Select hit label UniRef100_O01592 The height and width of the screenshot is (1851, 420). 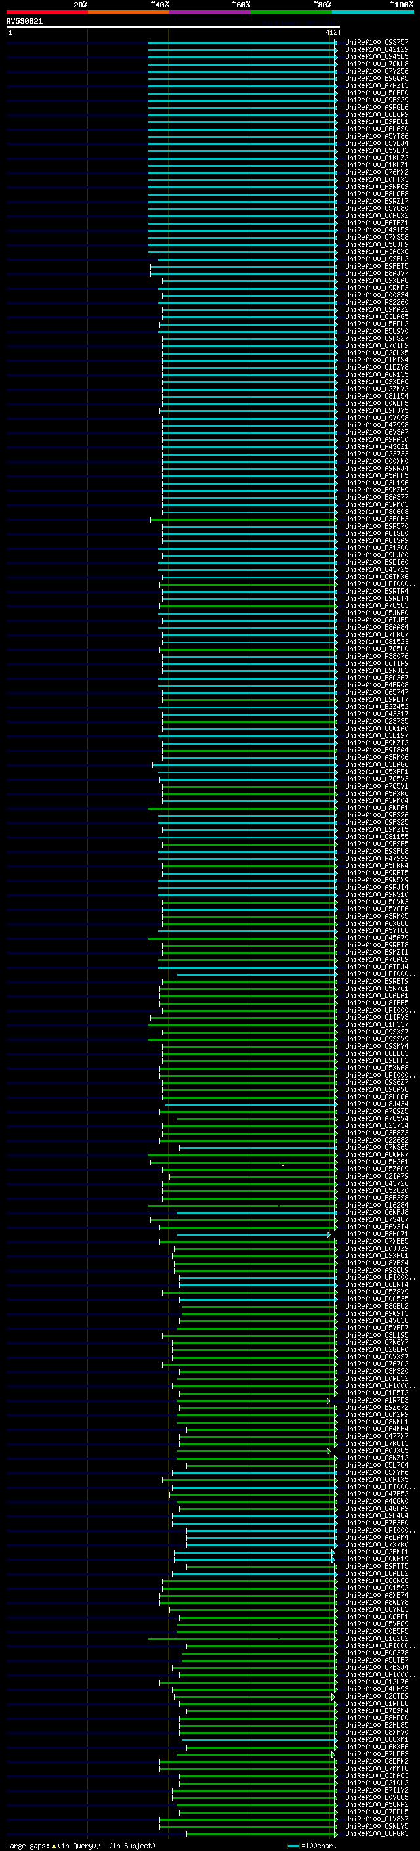click(376, 1588)
